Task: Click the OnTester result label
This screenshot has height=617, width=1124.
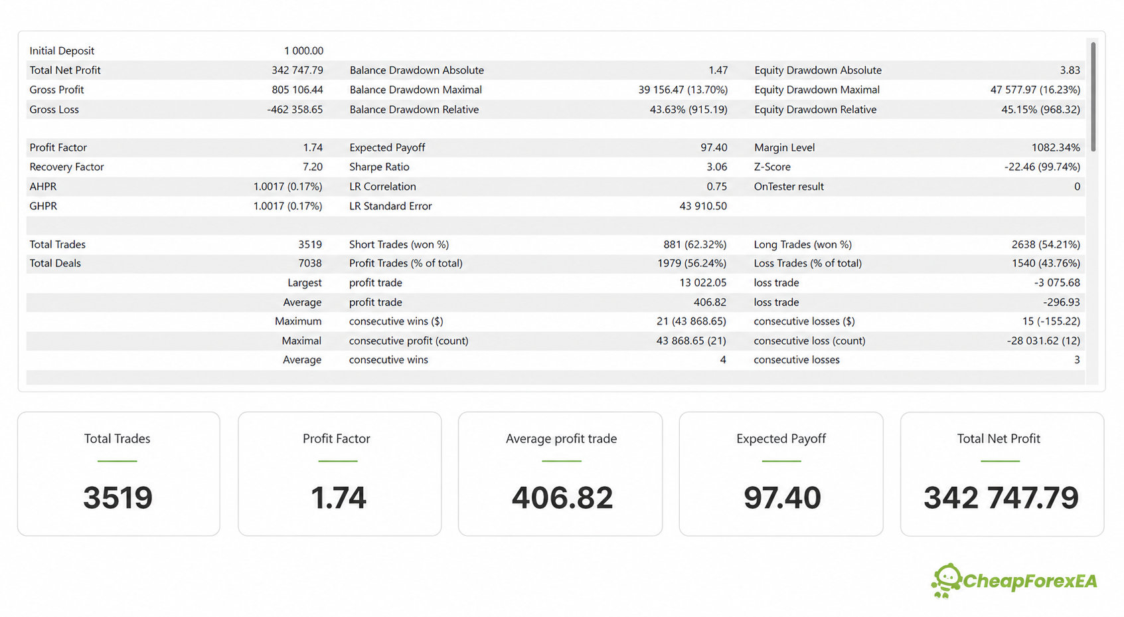Action: coord(789,187)
